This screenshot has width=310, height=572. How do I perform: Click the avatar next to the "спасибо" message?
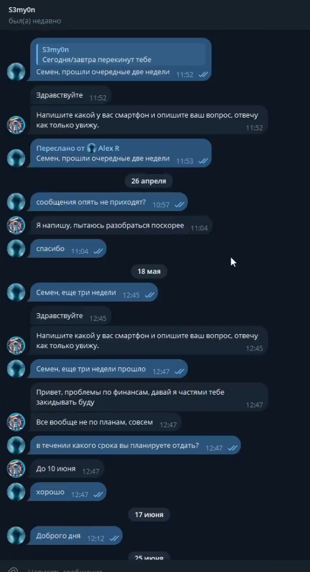(16, 249)
